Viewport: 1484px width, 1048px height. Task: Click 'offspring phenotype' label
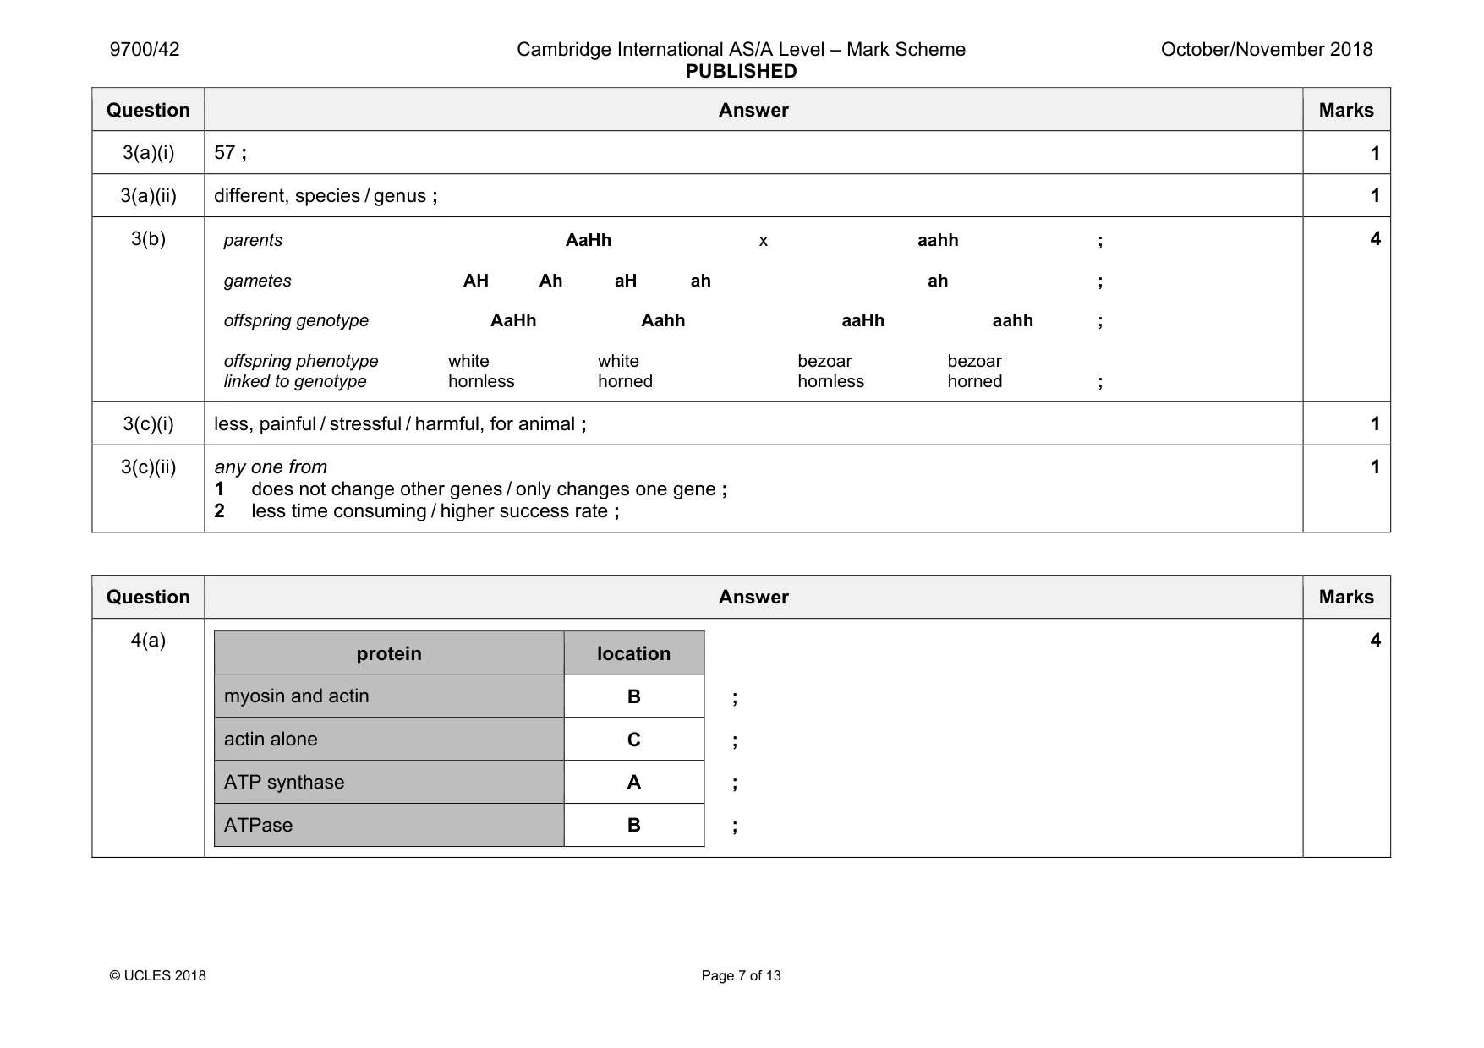301,361
